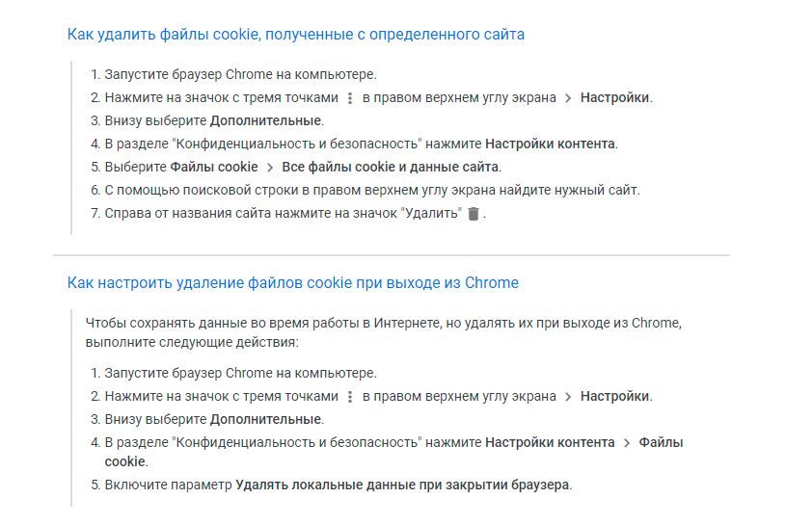Click chevron before "Настройки" in first section
786x525 pixels.
point(568,98)
